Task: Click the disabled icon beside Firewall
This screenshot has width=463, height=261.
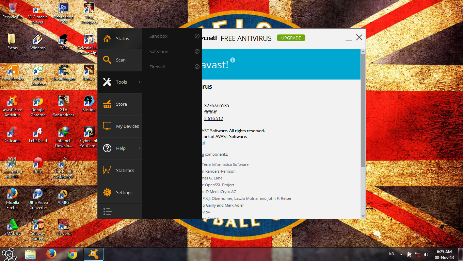Action: pyautogui.click(x=197, y=67)
